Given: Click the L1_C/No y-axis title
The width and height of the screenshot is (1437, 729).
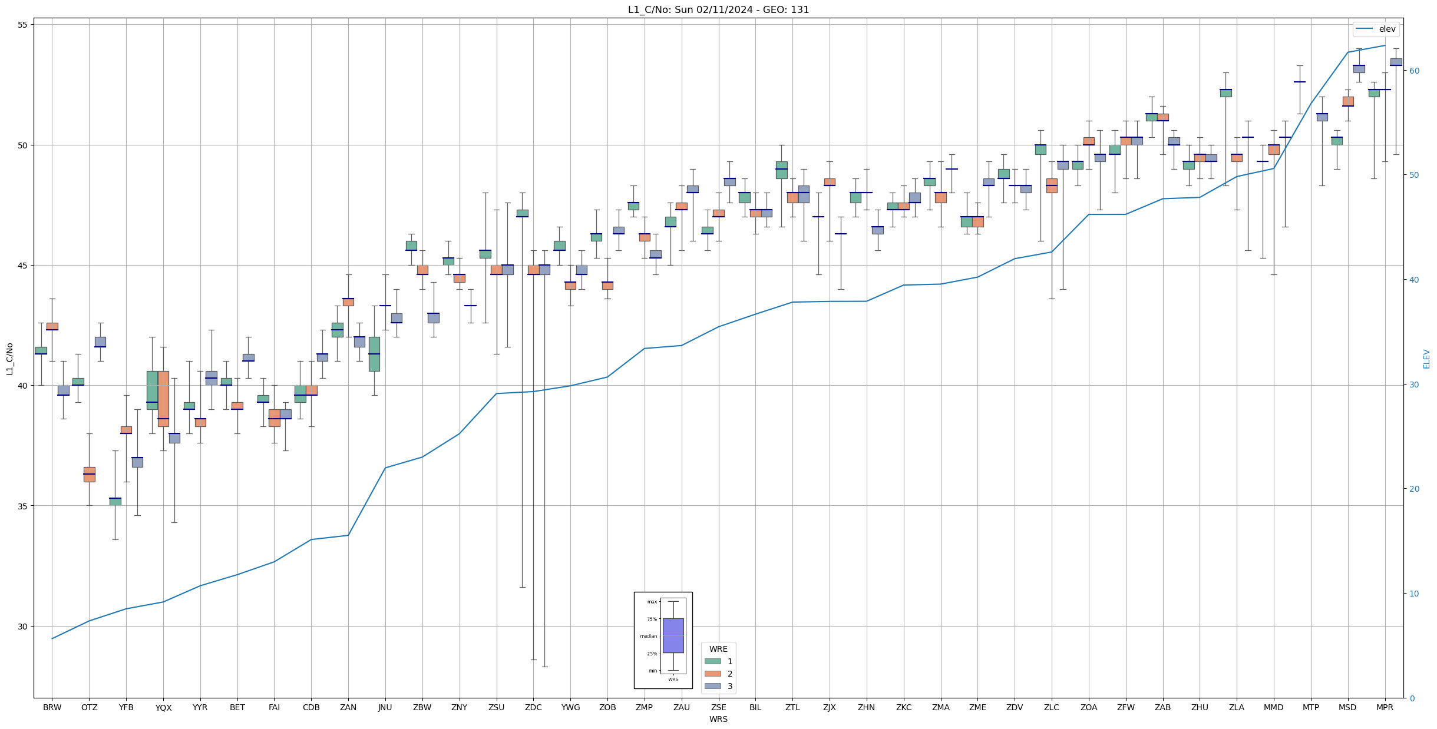Looking at the screenshot, I should coord(9,359).
